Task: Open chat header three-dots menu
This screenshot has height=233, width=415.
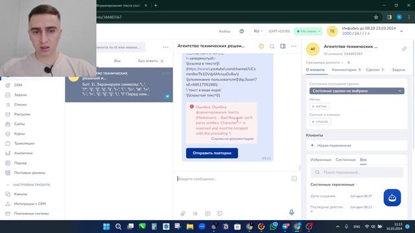Action: [294, 46]
